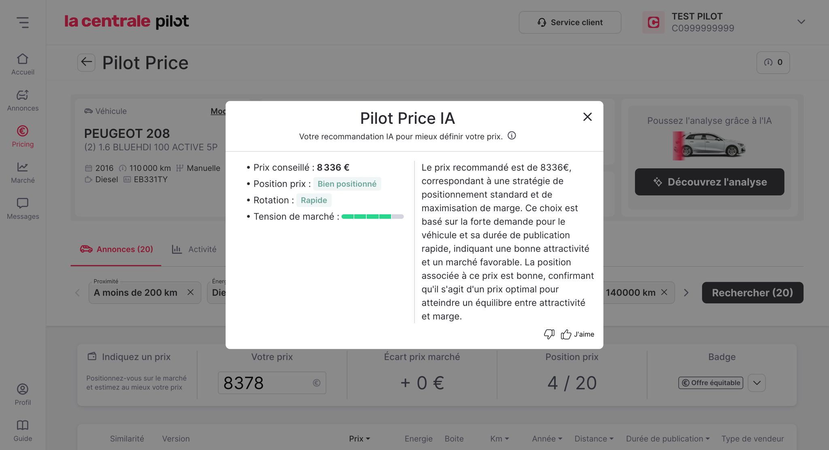Viewport: 829px width, 450px height.
Task: Click info icon beside recommendation subtitle
Action: coord(512,136)
